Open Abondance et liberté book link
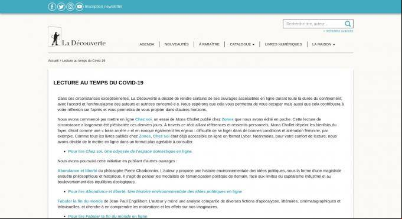The image size is (402, 219). 77,171
